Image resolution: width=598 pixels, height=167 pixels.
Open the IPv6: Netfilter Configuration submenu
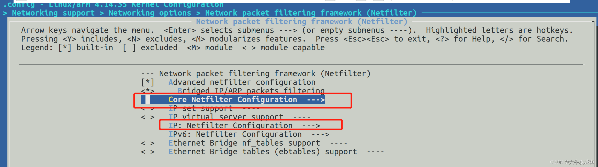click(x=235, y=134)
